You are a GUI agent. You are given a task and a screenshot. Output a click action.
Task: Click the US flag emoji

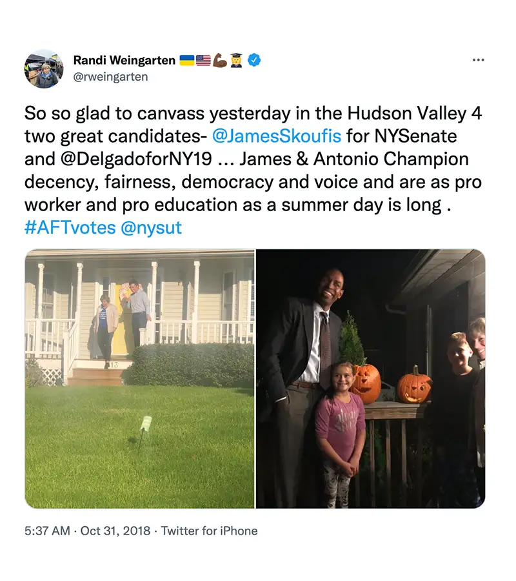pyautogui.click(x=203, y=59)
